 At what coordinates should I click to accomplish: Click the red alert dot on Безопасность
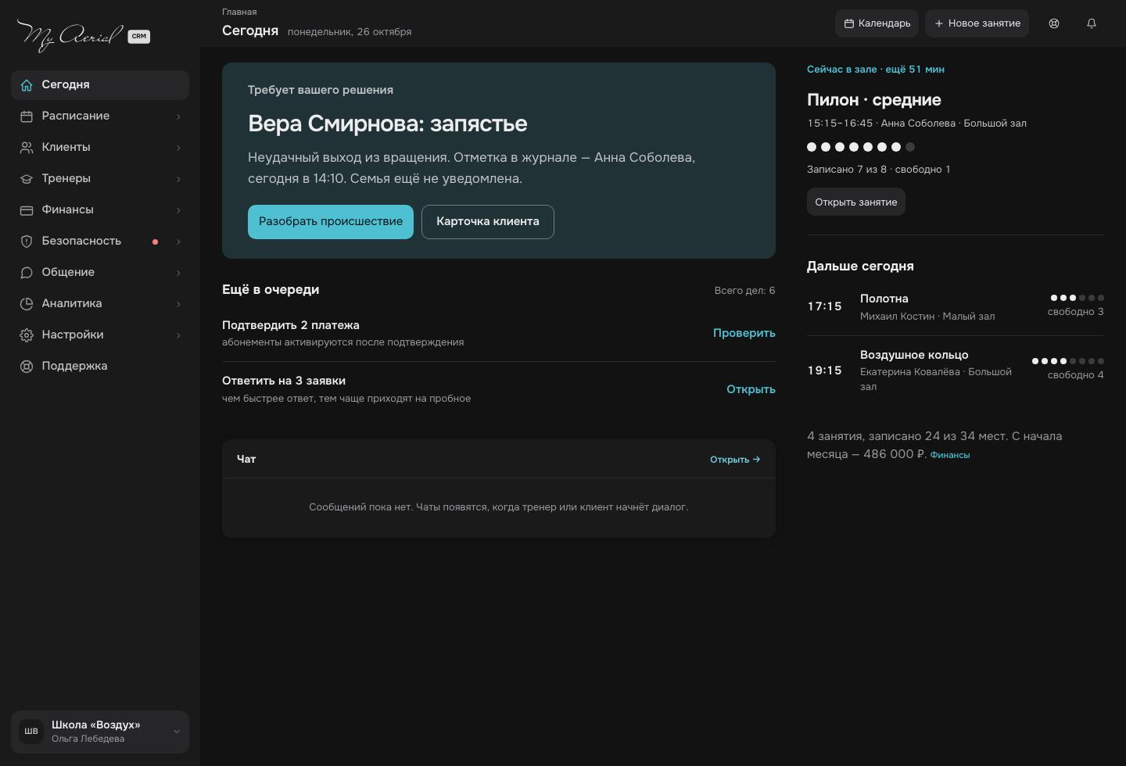click(155, 242)
